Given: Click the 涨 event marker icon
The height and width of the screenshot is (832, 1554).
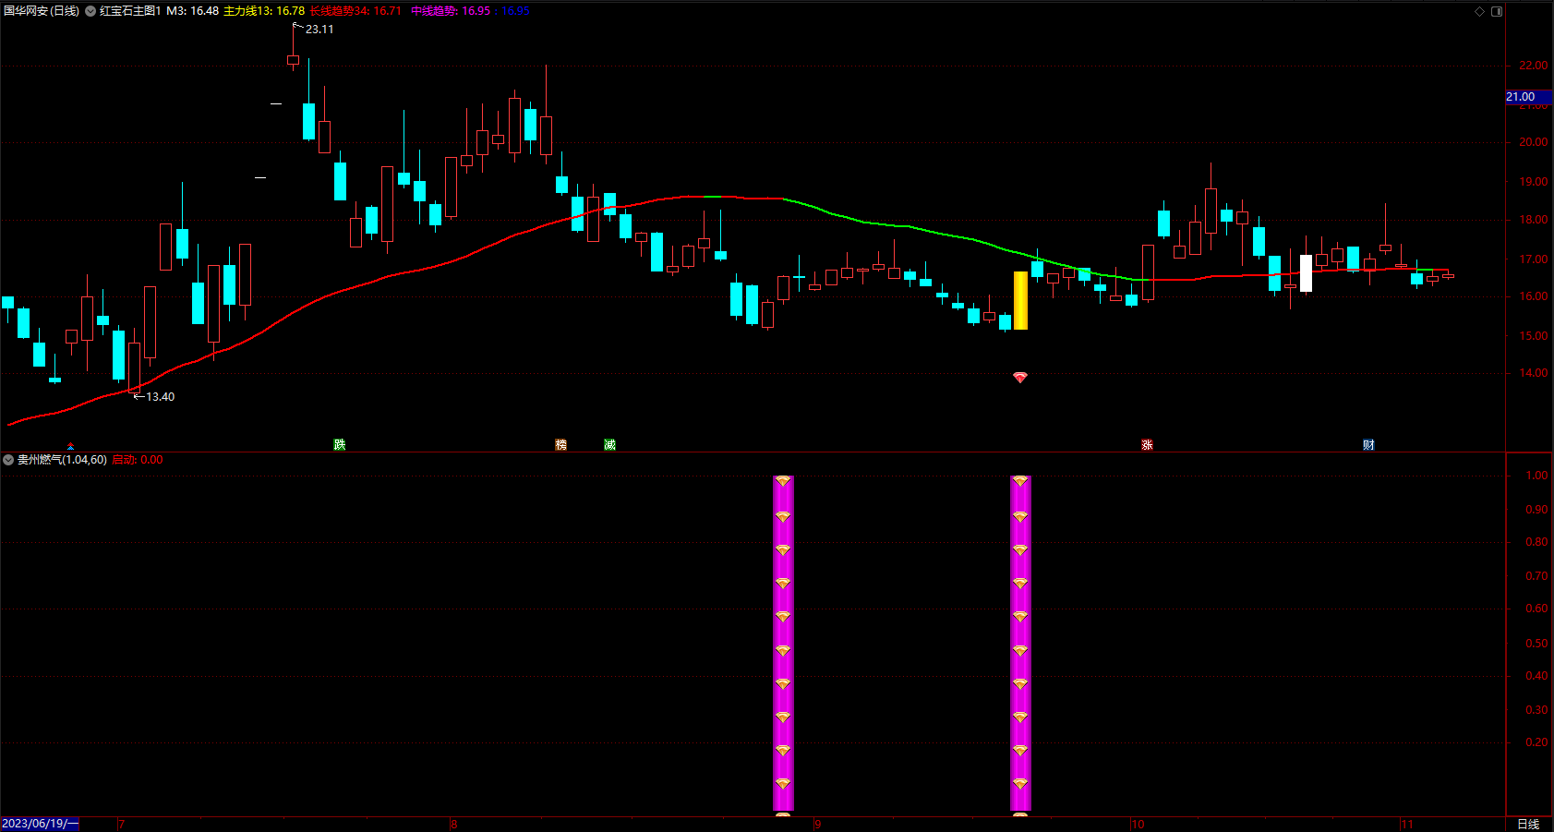Looking at the screenshot, I should pyautogui.click(x=1147, y=445).
